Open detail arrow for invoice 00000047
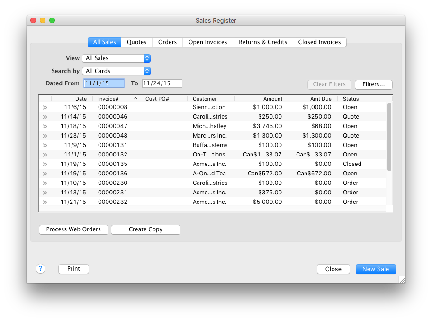Screen dimensions: 432x321 [45, 126]
